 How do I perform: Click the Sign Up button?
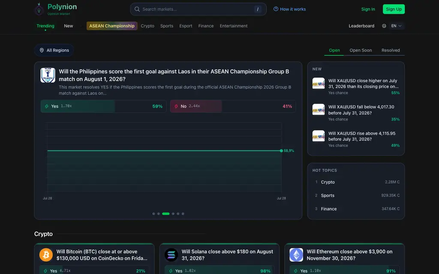(x=394, y=9)
